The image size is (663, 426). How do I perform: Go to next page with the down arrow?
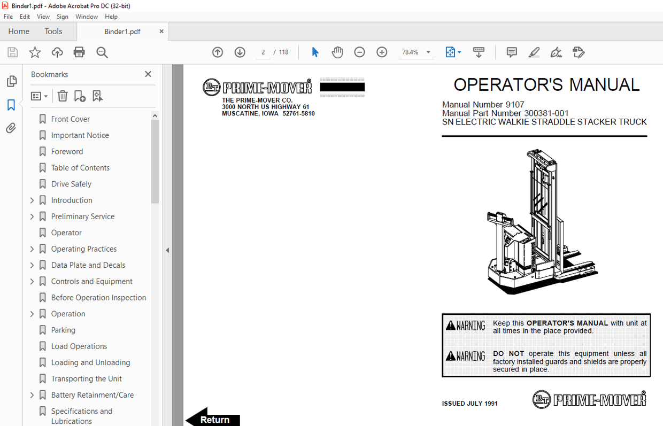click(240, 52)
